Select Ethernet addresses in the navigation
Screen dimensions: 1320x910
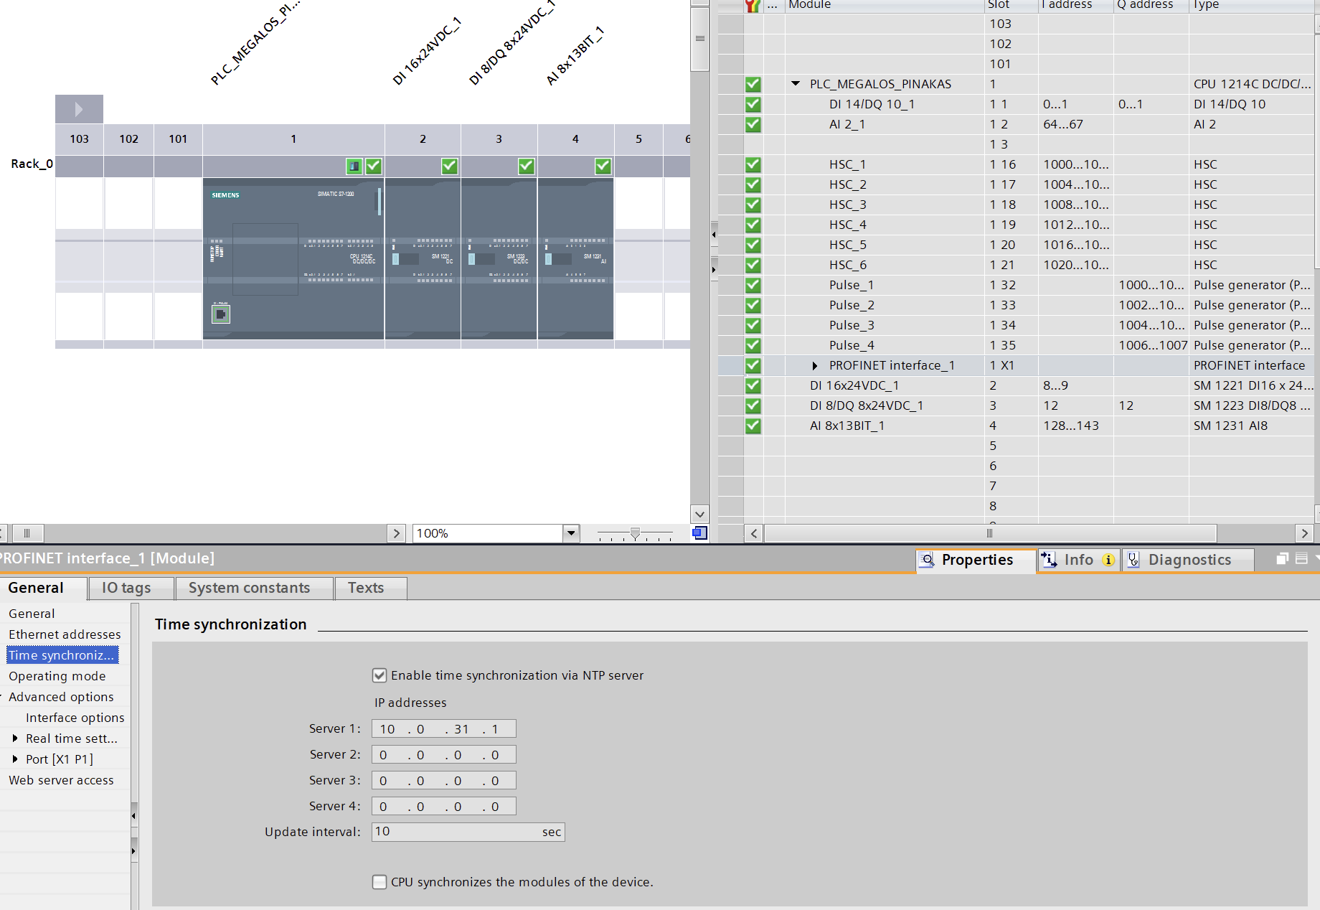click(65, 634)
